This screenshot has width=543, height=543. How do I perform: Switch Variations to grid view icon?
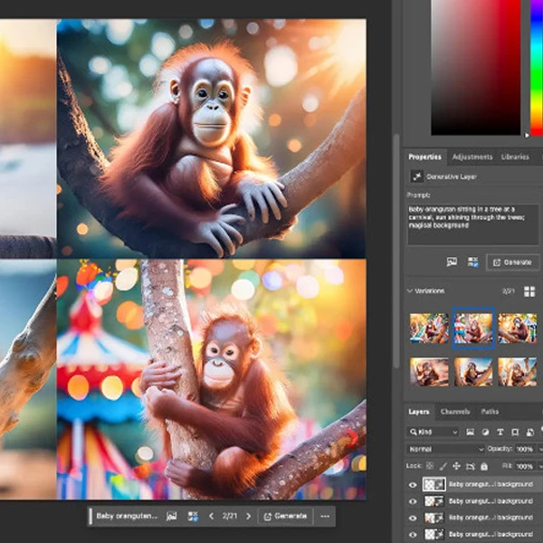[x=529, y=291]
